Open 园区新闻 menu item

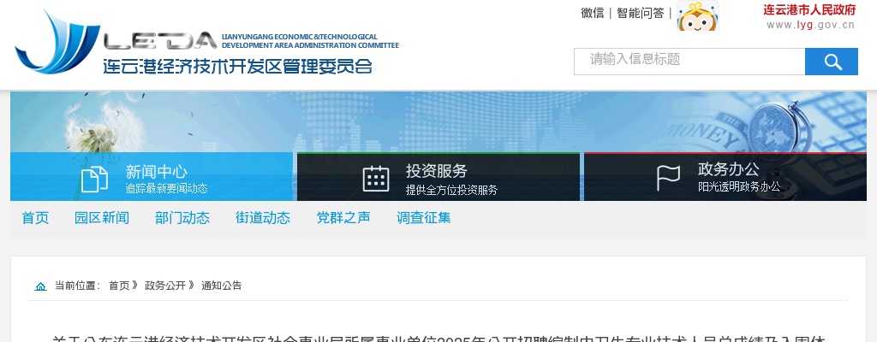coord(101,218)
